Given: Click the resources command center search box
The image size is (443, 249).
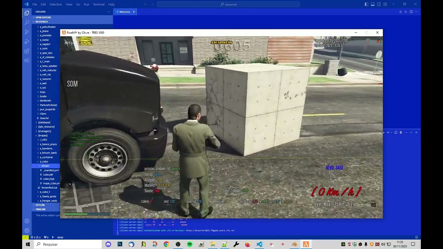Looking at the screenshot, I should (228, 4).
